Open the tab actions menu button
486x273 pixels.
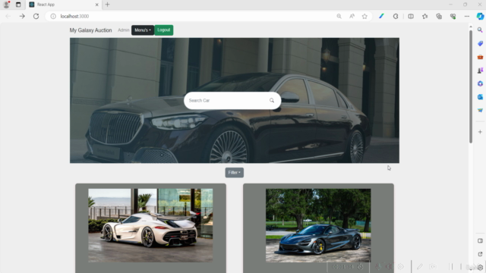click(x=18, y=5)
